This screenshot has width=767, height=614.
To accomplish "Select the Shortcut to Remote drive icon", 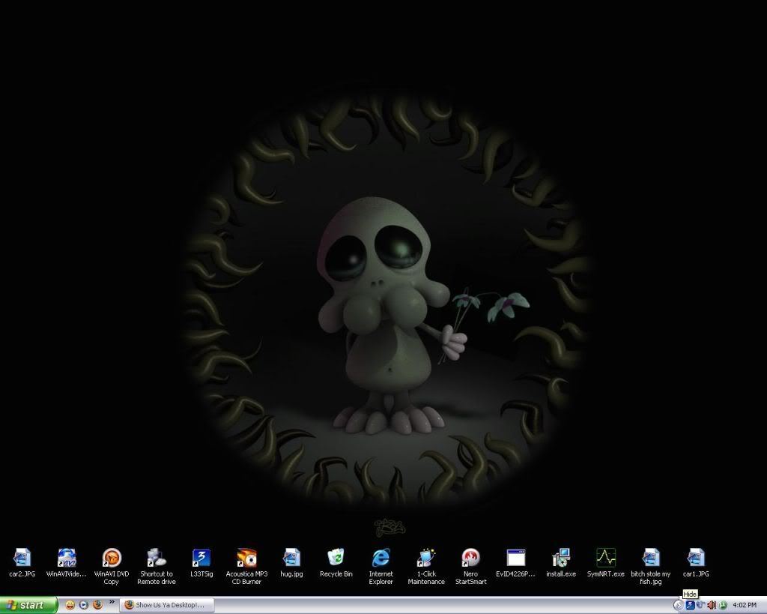I will (157, 566).
